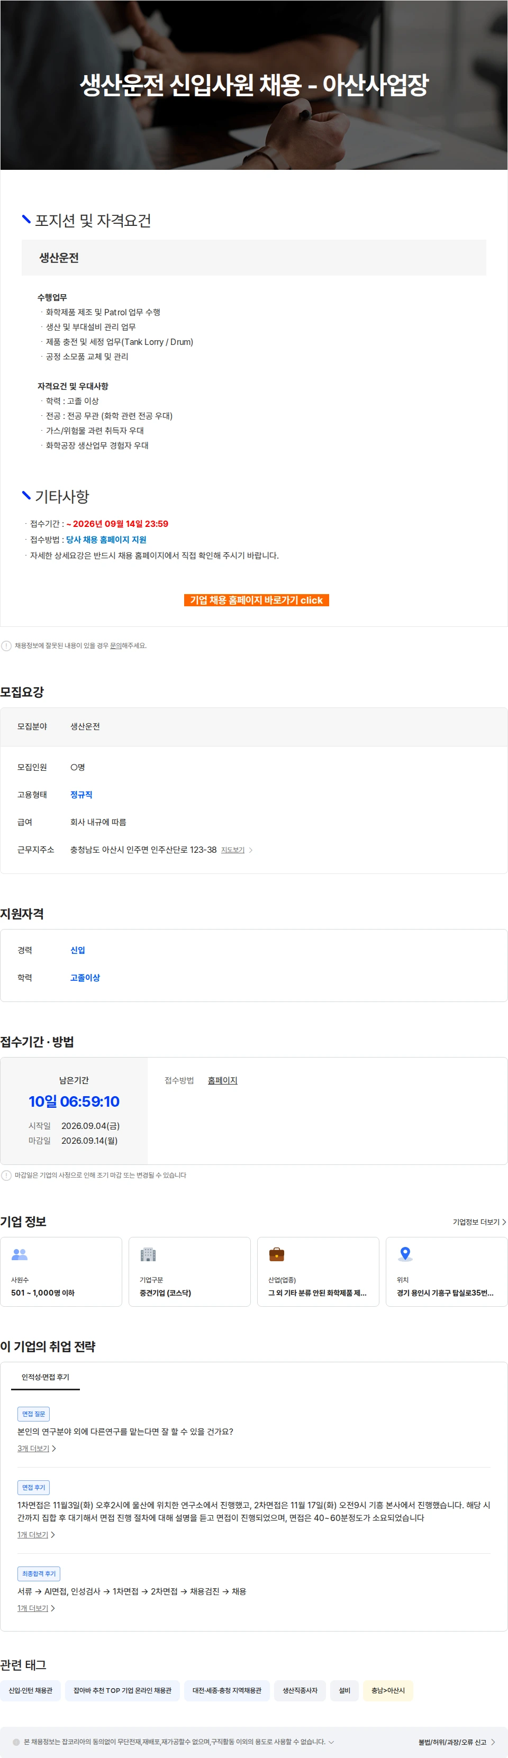Open the 홈페이지 application method link
Viewport: 508px width, 1758px height.
[x=223, y=1080]
